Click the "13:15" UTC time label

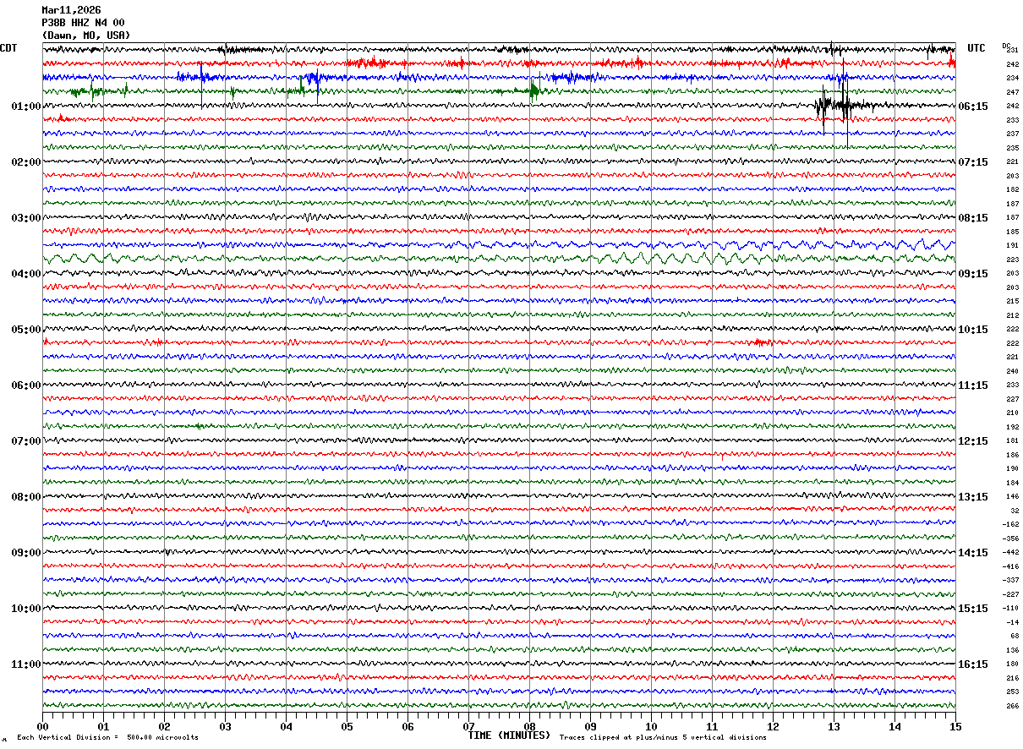pos(973,497)
